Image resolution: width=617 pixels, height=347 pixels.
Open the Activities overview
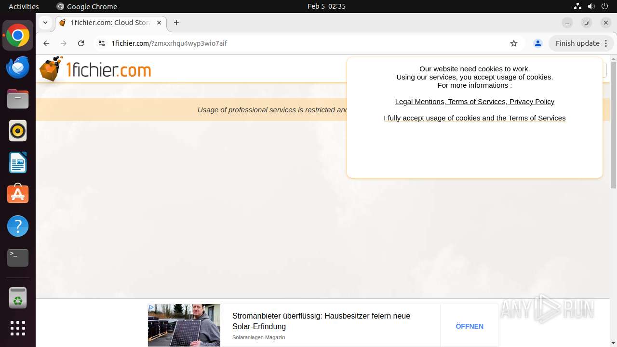click(24, 6)
